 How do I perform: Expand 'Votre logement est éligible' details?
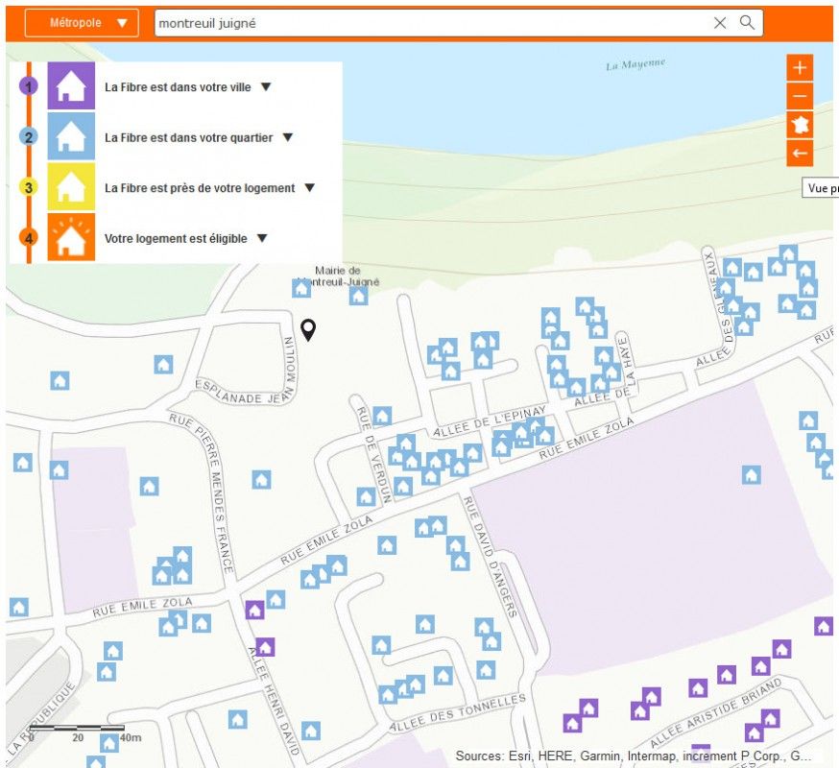[262, 238]
